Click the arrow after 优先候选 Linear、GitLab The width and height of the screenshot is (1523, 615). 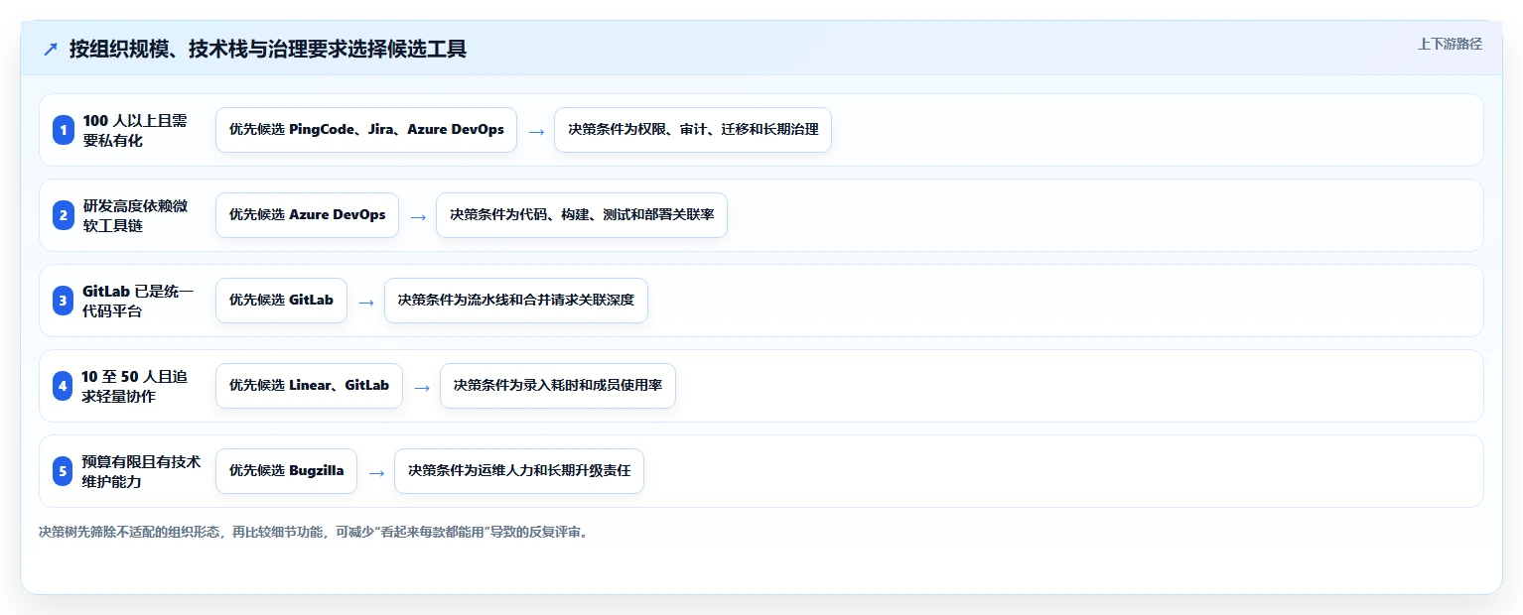point(422,387)
